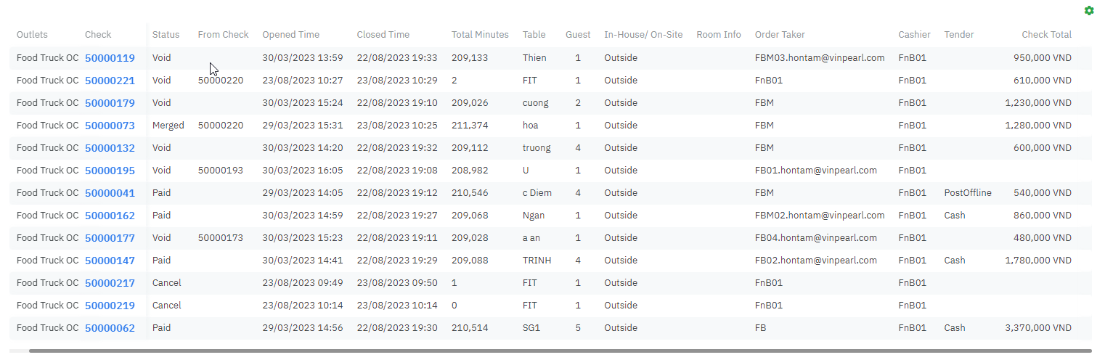Open check 50000221 details
The image size is (1105, 360).
tap(110, 81)
